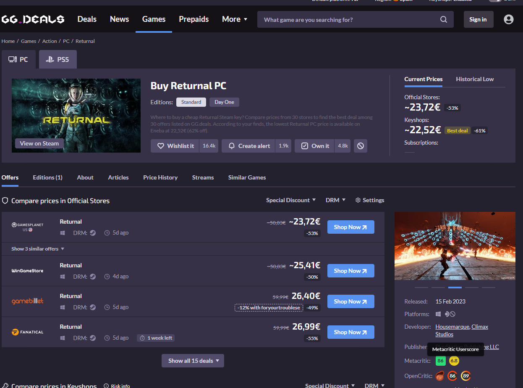The height and width of the screenshot is (388, 523).
Task: Click the shield icon beside Official Stores heading
Action: (5, 201)
